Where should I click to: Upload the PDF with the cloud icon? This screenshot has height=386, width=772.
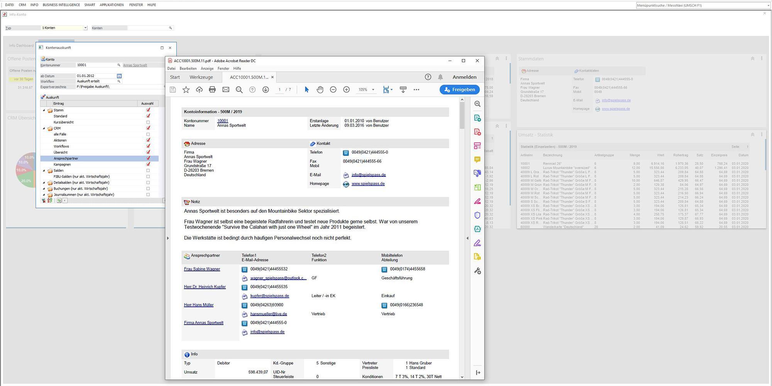(x=199, y=90)
